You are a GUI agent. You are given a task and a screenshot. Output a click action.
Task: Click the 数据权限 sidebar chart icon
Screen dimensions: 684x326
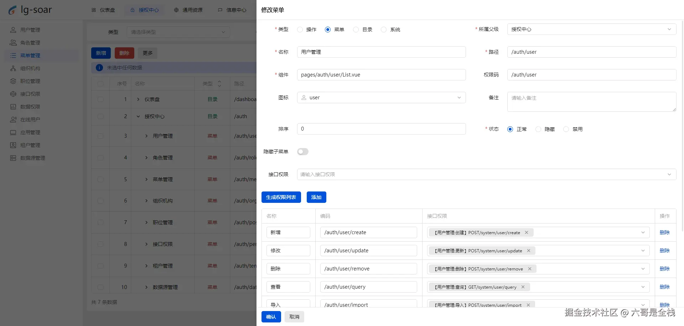[x=13, y=107]
